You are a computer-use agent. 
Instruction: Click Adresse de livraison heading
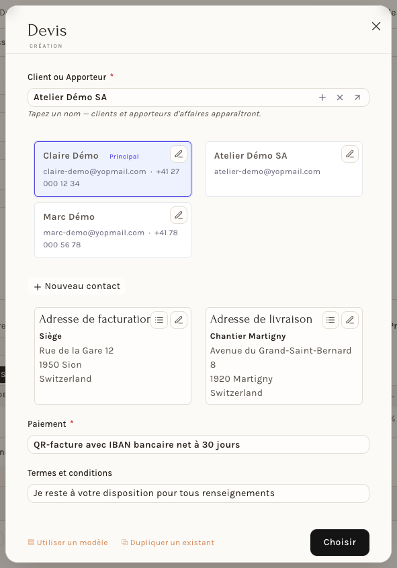point(261,319)
